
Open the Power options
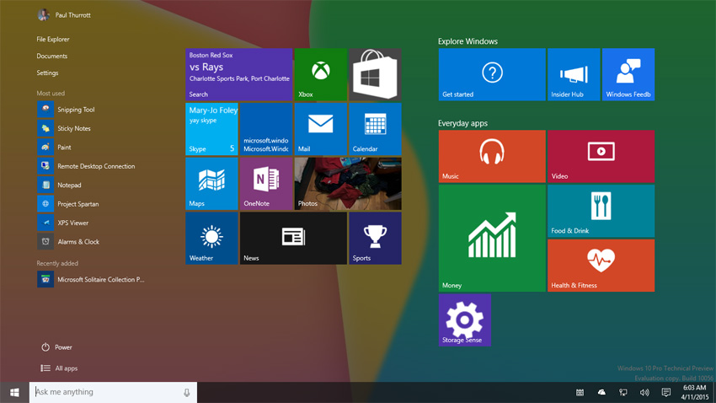click(x=56, y=347)
